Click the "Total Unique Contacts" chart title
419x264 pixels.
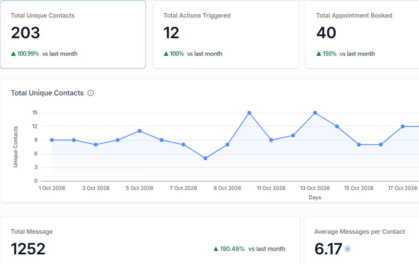pos(47,93)
